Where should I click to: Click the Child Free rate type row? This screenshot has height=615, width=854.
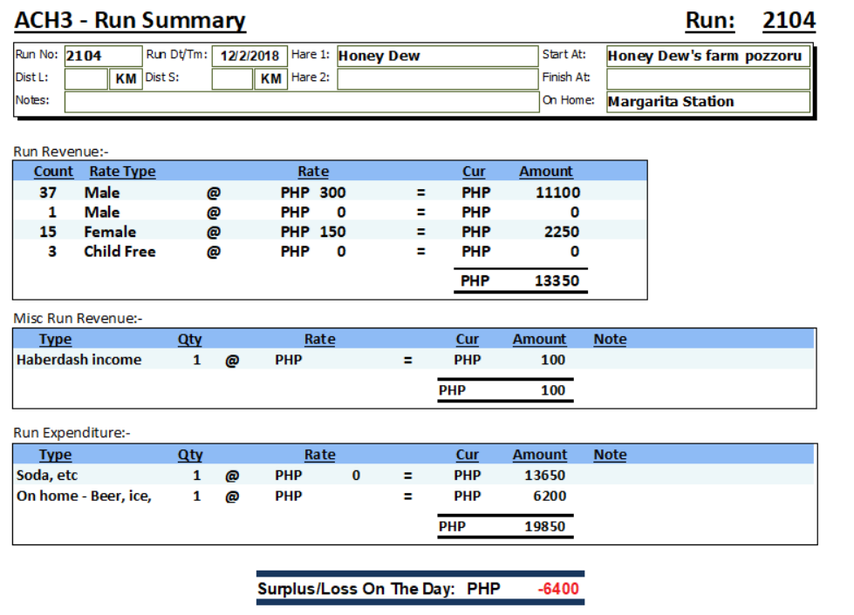coord(120,252)
